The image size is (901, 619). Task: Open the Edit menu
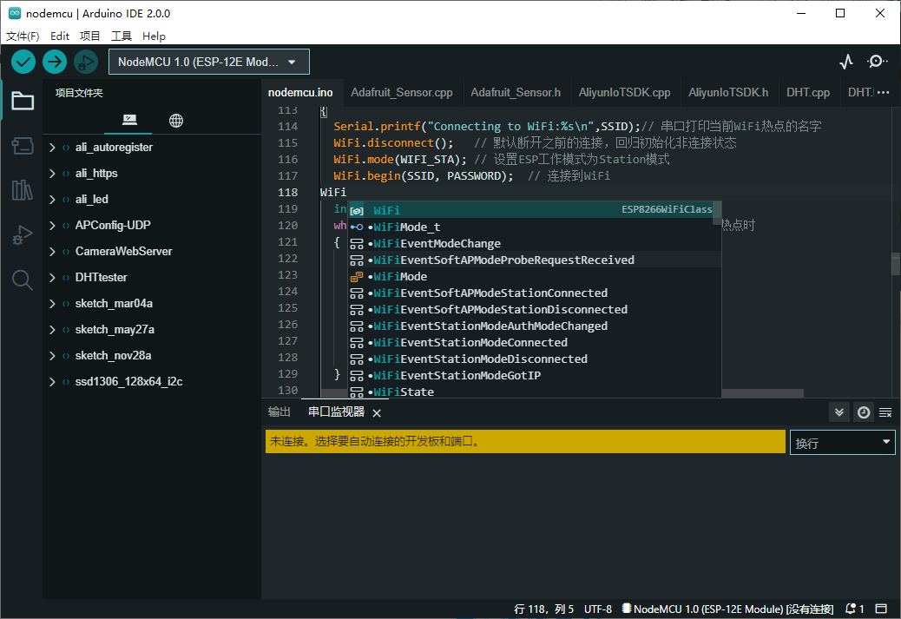tap(60, 36)
